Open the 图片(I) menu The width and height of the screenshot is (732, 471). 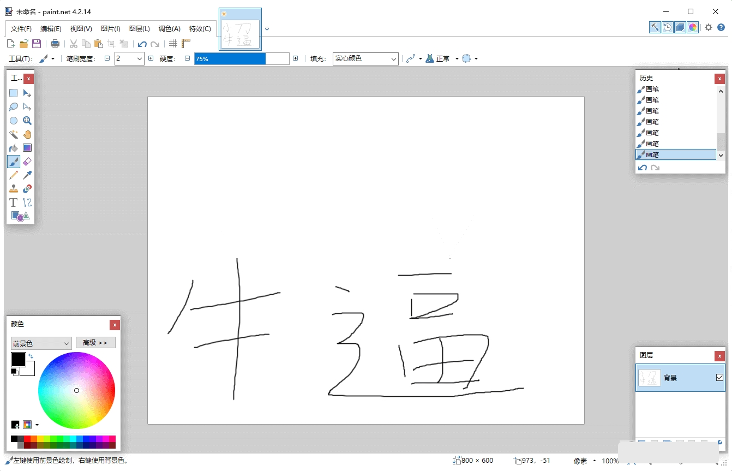coord(111,28)
